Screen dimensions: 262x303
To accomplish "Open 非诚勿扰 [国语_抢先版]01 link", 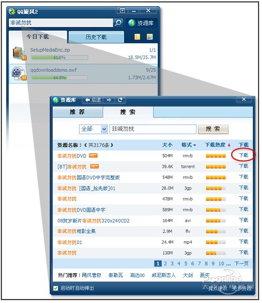I will (86, 188).
